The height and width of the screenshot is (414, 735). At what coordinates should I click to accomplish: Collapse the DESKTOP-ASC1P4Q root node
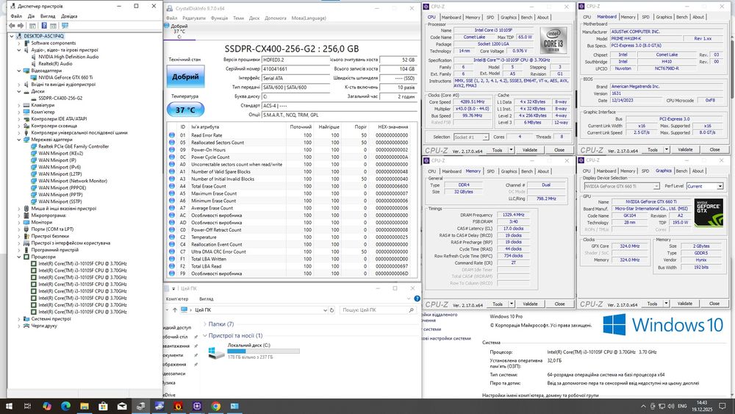click(x=12, y=36)
